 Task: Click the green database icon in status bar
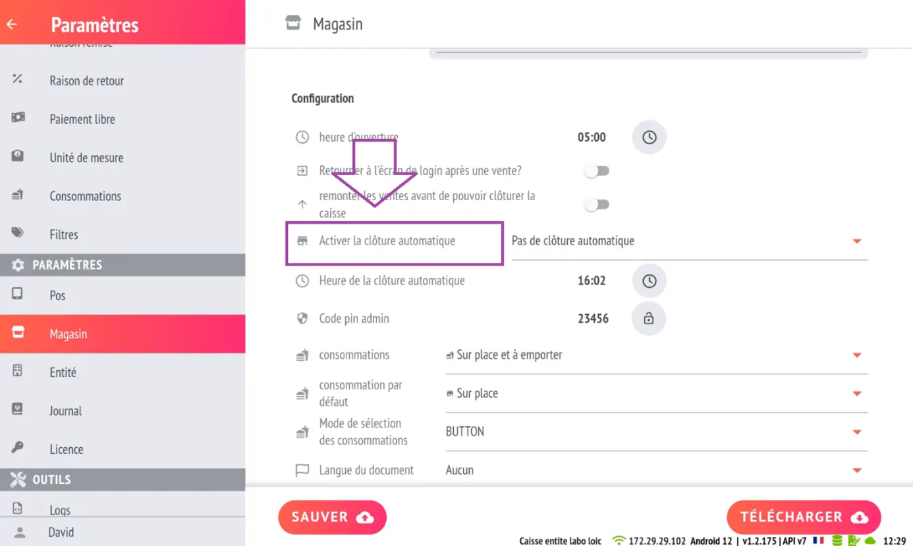point(837,541)
